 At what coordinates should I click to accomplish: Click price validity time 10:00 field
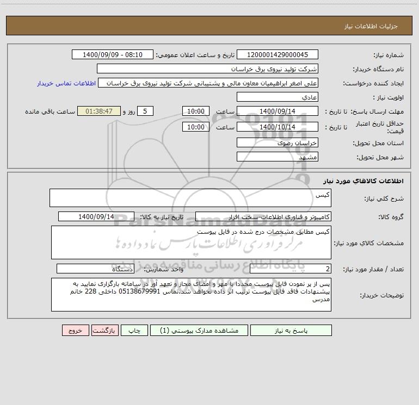coord(195,127)
